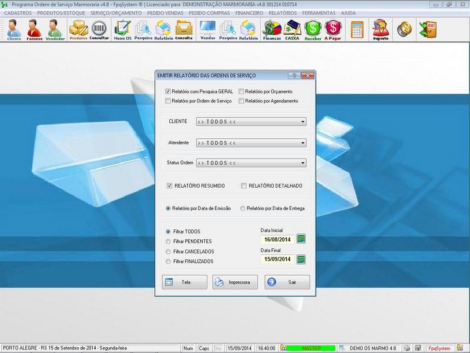470x353 pixels.
Task: Open calendar picker for Data Inicial
Action: coord(301,238)
